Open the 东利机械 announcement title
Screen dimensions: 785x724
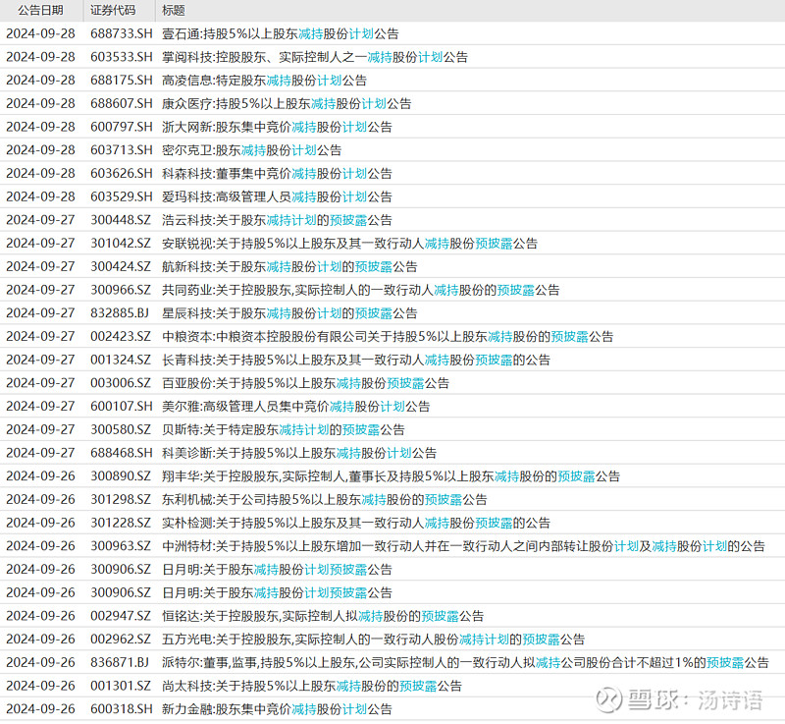pyautogui.click(x=325, y=500)
